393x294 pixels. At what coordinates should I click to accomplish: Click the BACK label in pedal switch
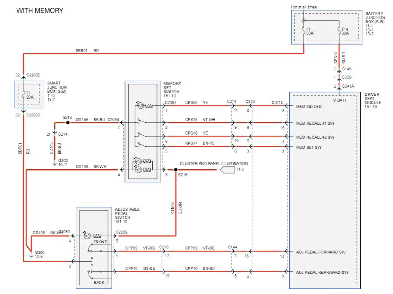(x=99, y=283)
